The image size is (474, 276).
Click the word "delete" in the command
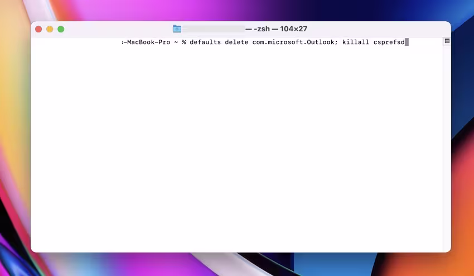[x=236, y=42]
